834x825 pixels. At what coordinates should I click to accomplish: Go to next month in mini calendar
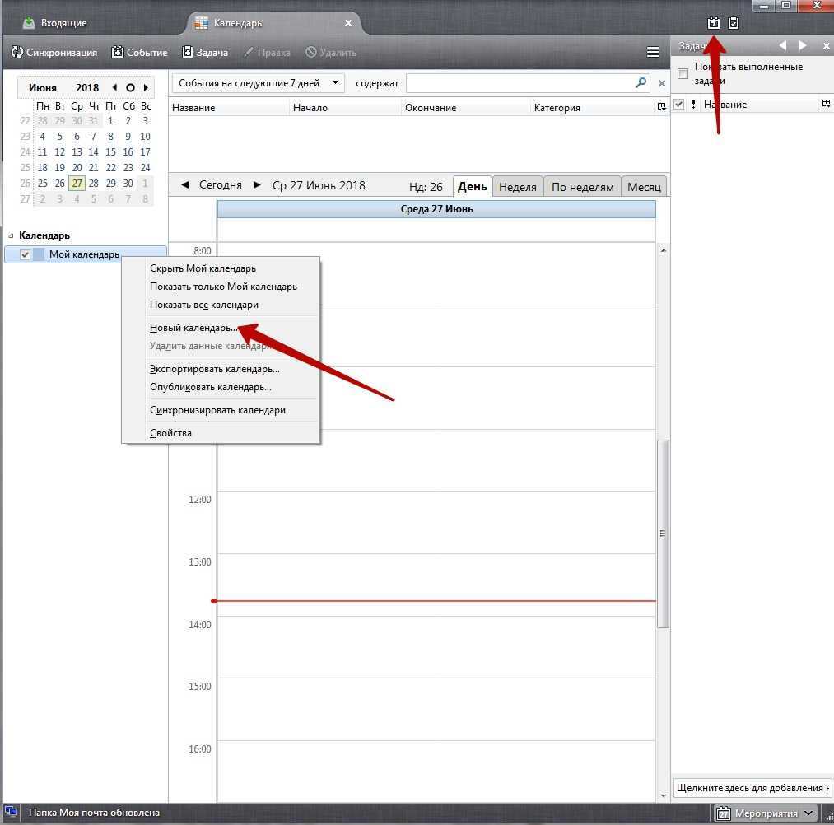[146, 87]
